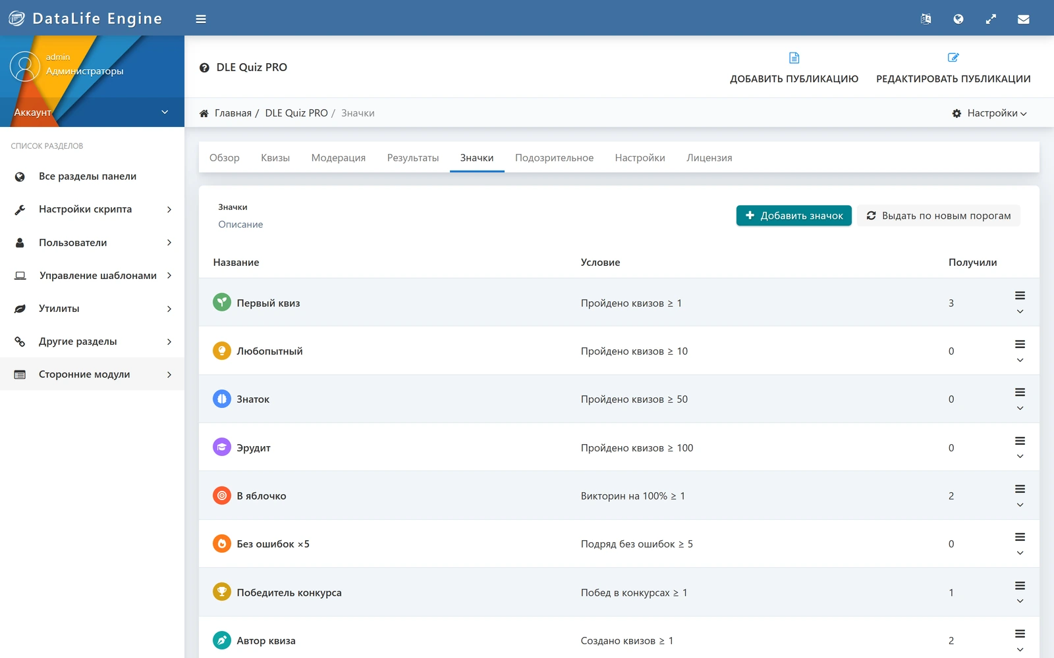1054x658 pixels.
Task: Expand Утилиты sidebar section
Action: pos(92,308)
